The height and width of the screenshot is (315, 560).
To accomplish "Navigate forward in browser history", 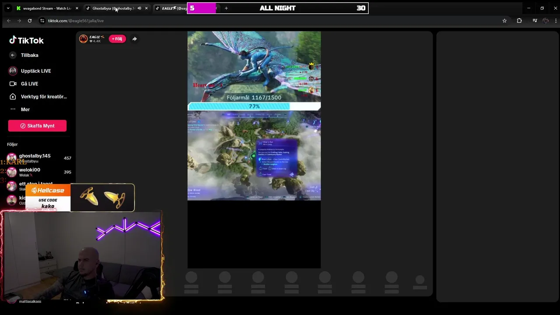I will point(19,21).
